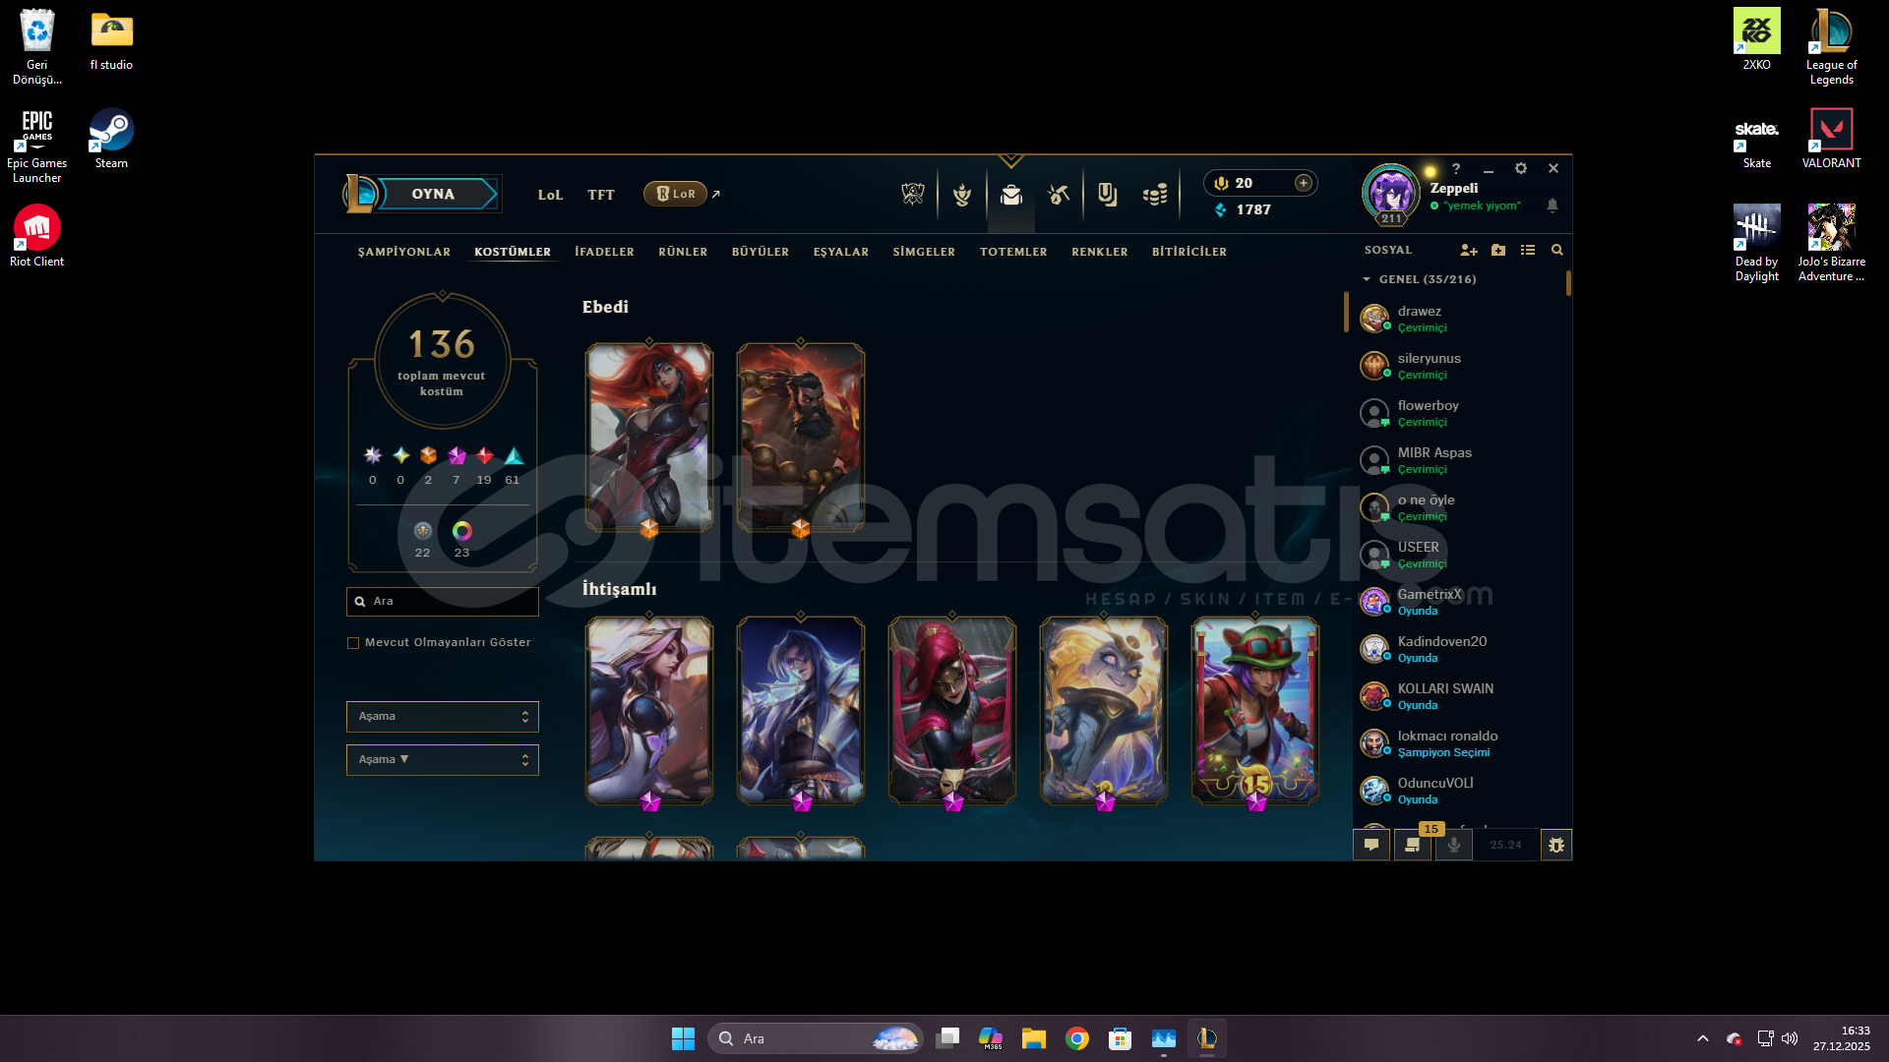Click the plus button to buy RP

coord(1303,183)
